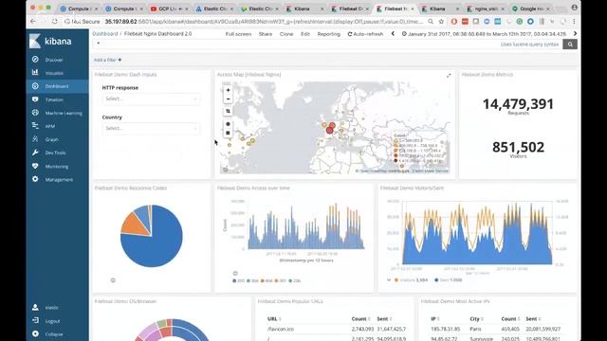Image resolution: width=607 pixels, height=341 pixels.
Task: Click into the query search input field
Action: (x=296, y=44)
